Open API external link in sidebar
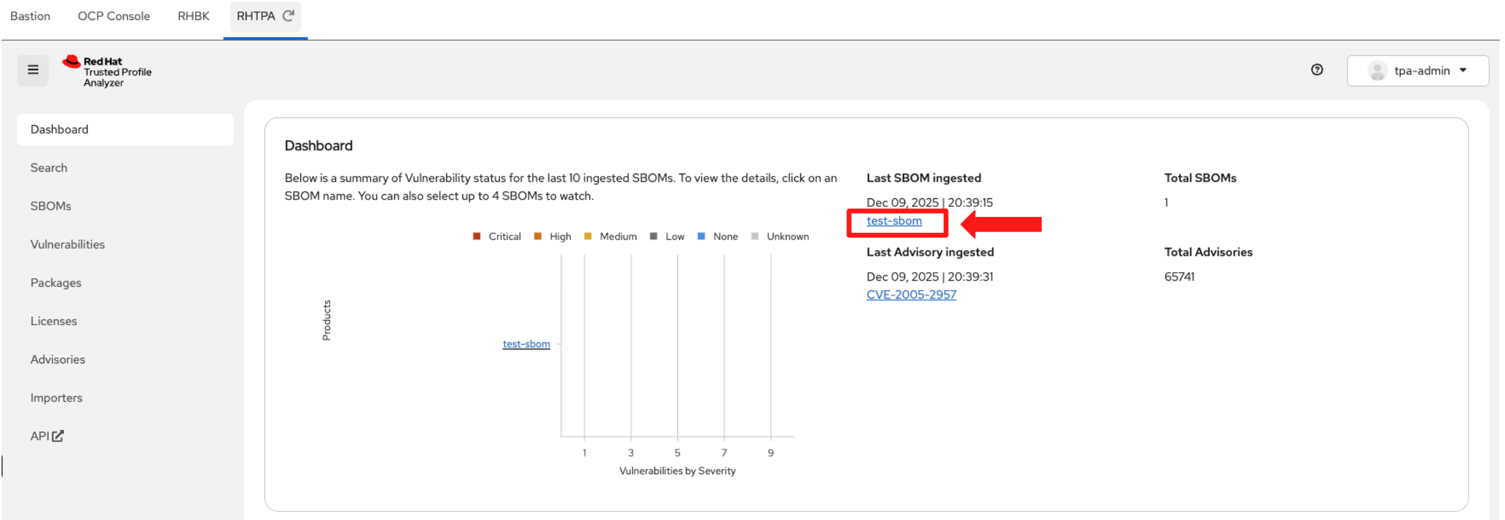Viewport: 1505px width, 520px height. (47, 436)
